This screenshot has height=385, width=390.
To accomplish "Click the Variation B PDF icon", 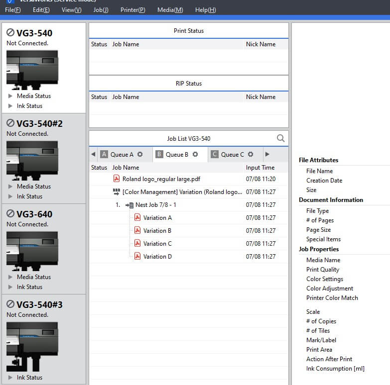I will pos(137,230).
